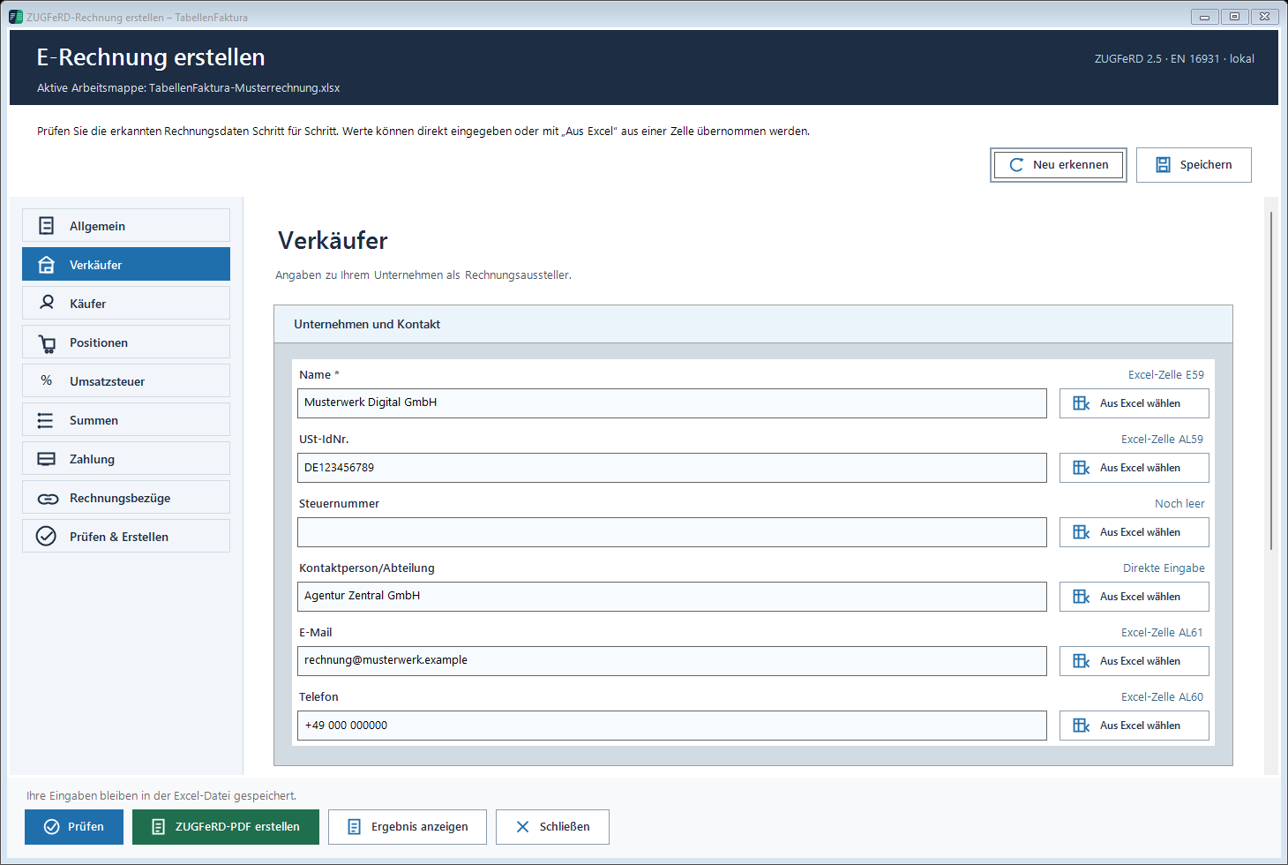Click the Excel-Zelle AL59 label
Viewport: 1288px width, 865px height.
click(1163, 440)
